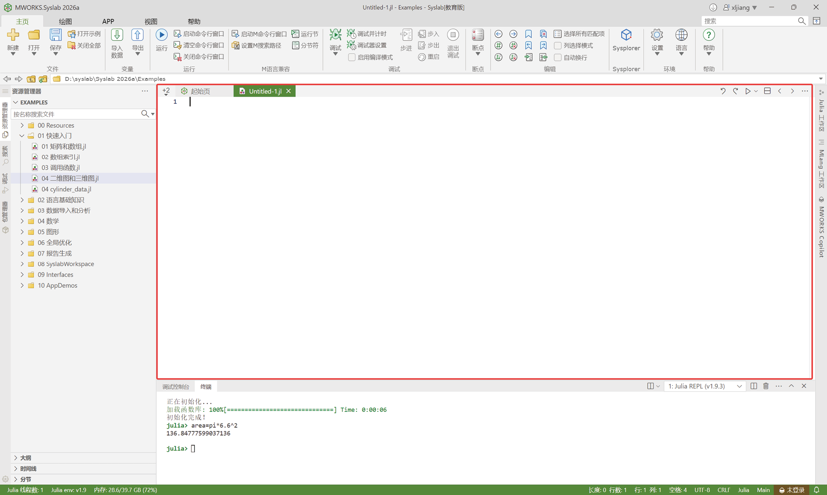Switch to the 调试控制台 panel tab
The image size is (827, 495).
176,387
